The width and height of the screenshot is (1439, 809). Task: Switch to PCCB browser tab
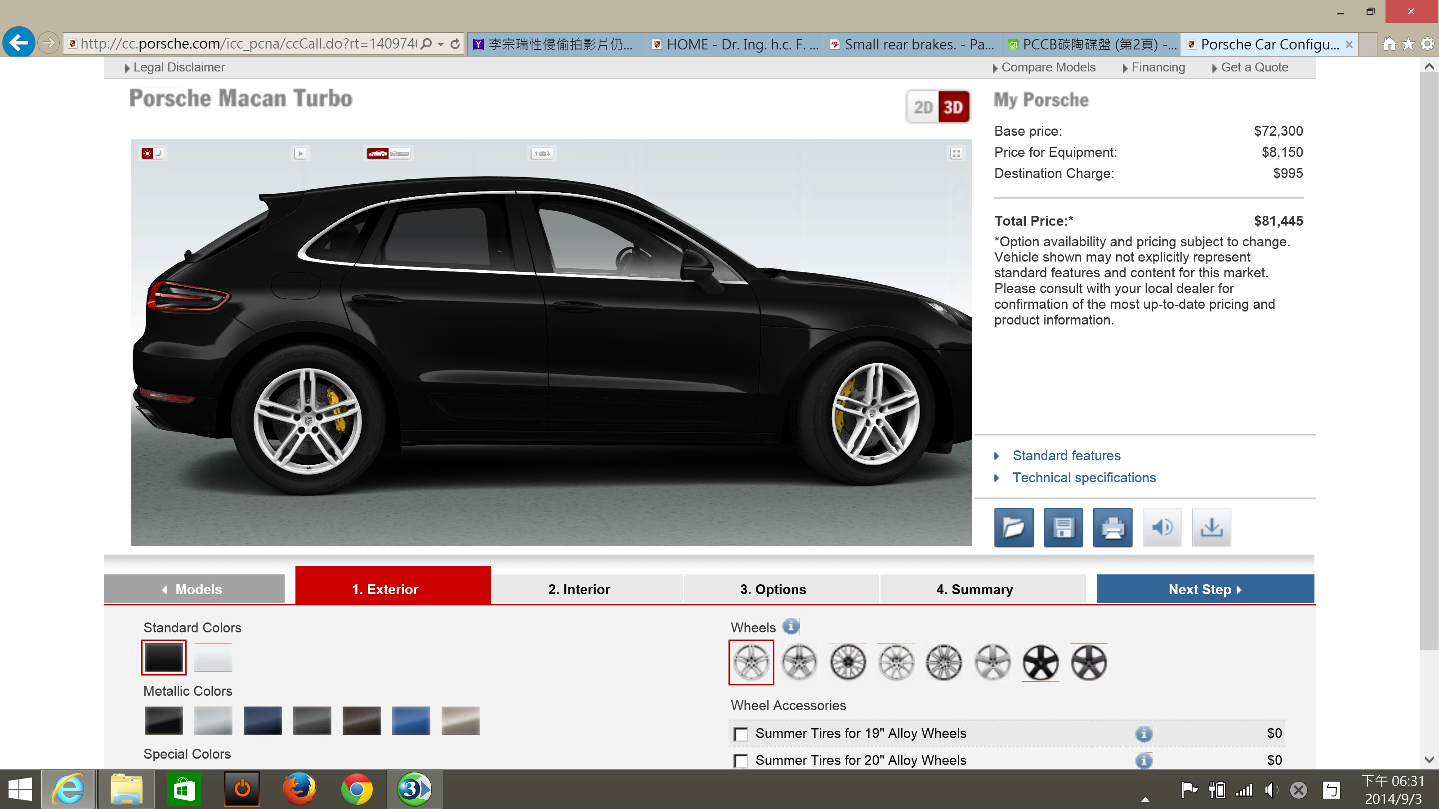1091,44
